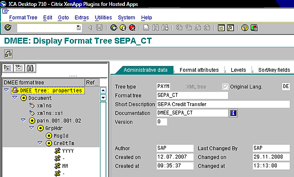Click the green checkmark Enter icon
The height and width of the screenshot is (177, 294).
tap(8, 28)
